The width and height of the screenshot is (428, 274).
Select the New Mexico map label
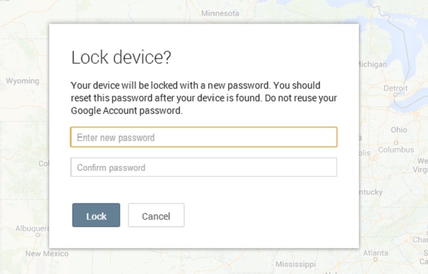[46, 253]
